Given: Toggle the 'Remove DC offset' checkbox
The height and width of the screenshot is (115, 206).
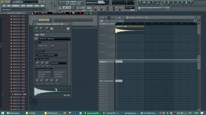Looking at the screenshot, I should (37, 72).
